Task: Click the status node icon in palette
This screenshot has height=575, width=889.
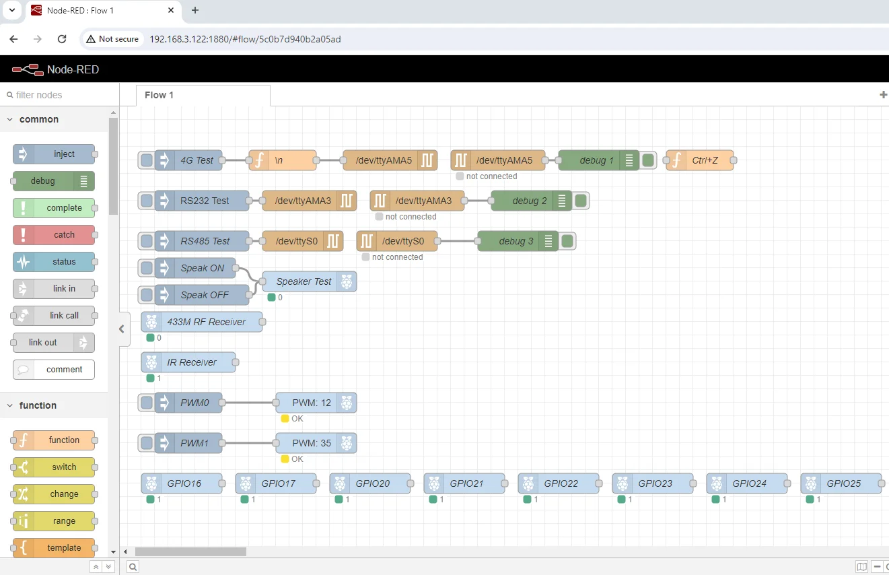Action: tap(24, 262)
